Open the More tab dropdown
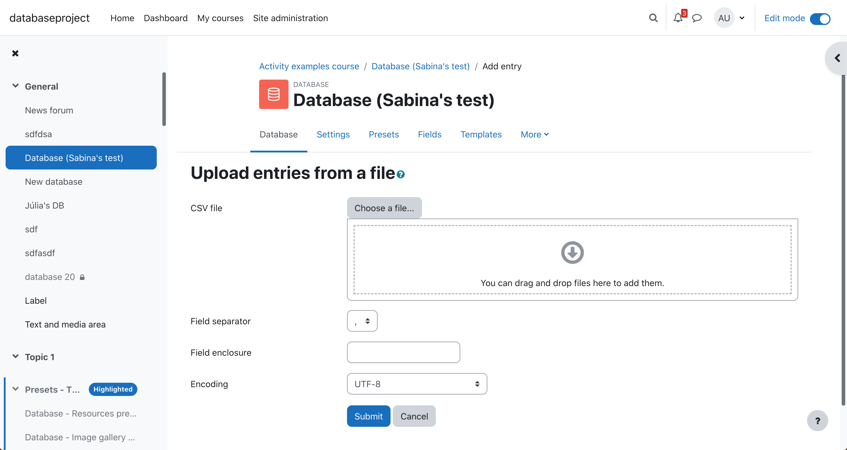 535,134
